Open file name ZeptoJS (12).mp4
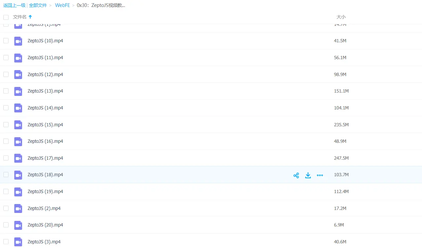422x248 pixels. click(45, 74)
